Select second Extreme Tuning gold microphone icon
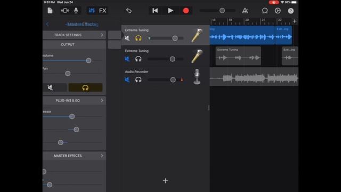Image resolution: width=341 pixels, height=192 pixels. tap(197, 56)
